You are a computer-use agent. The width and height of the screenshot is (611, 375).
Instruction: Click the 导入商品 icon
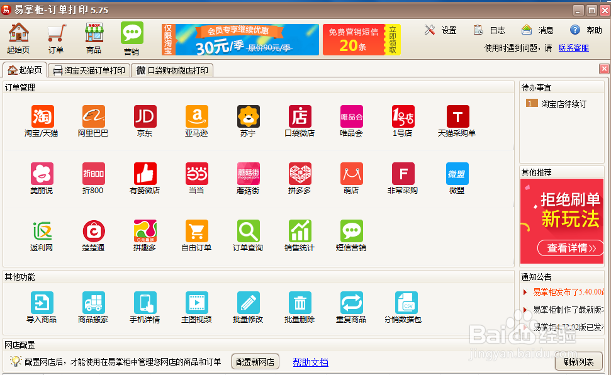tap(42, 303)
